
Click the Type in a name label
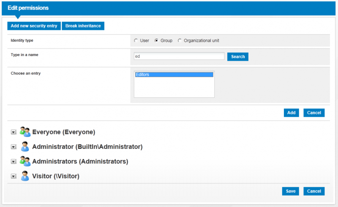[x=25, y=55]
